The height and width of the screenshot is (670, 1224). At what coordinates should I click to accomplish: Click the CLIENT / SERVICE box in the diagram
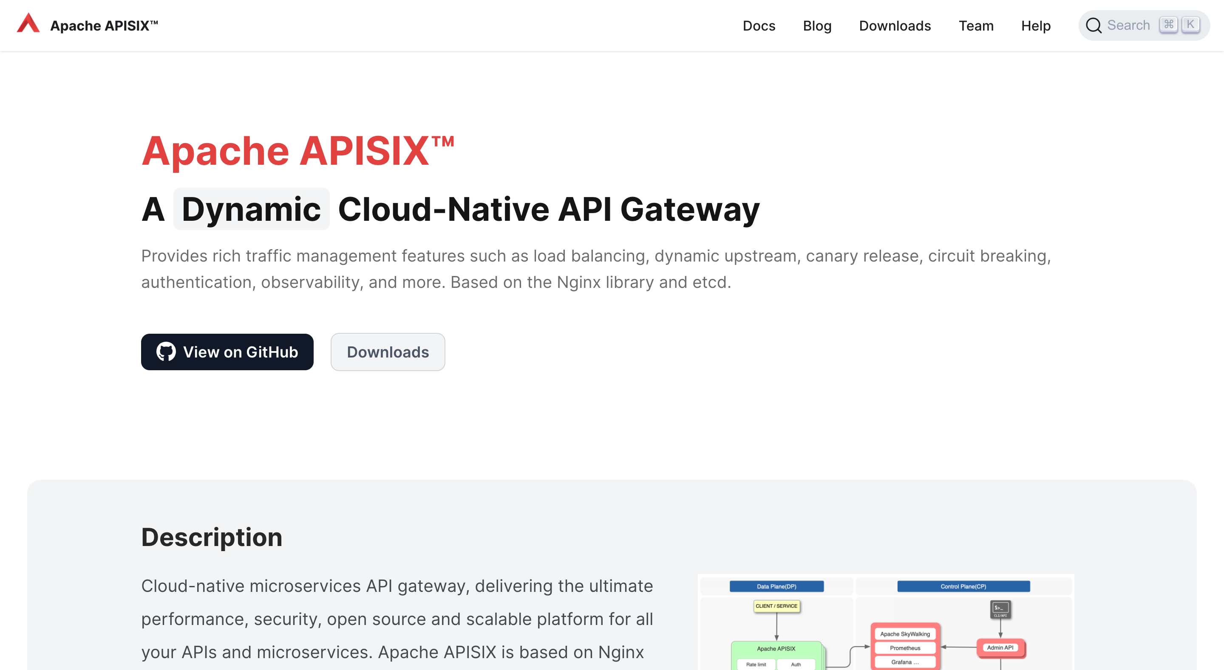[776, 606]
